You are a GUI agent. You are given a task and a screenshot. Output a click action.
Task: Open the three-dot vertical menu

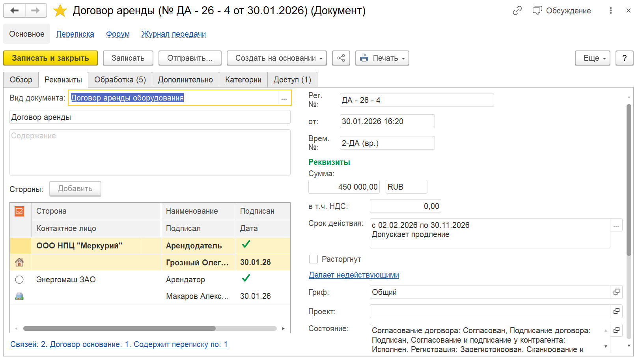click(x=610, y=11)
